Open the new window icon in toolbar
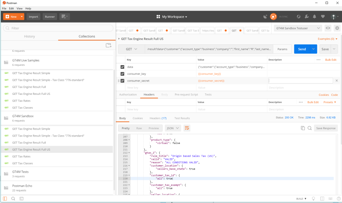The height and width of the screenshot is (203, 342). point(64,17)
